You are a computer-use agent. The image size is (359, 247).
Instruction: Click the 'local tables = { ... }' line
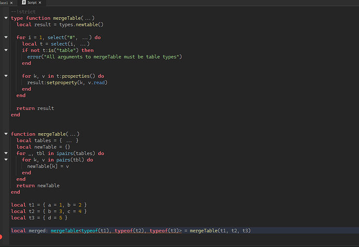click(x=47, y=140)
